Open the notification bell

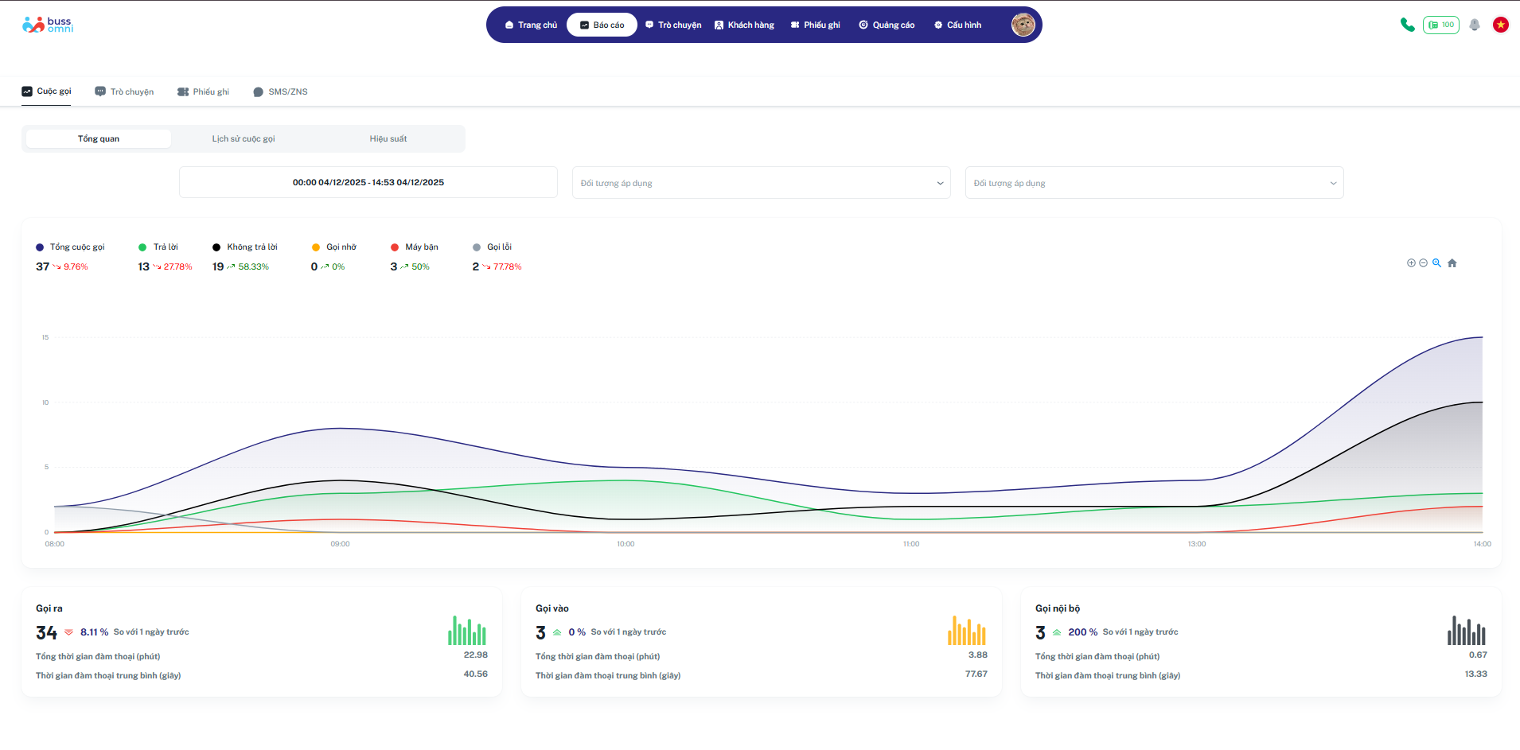tap(1475, 25)
